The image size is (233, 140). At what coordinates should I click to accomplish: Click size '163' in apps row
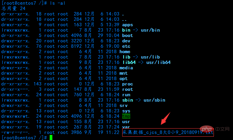78,25
